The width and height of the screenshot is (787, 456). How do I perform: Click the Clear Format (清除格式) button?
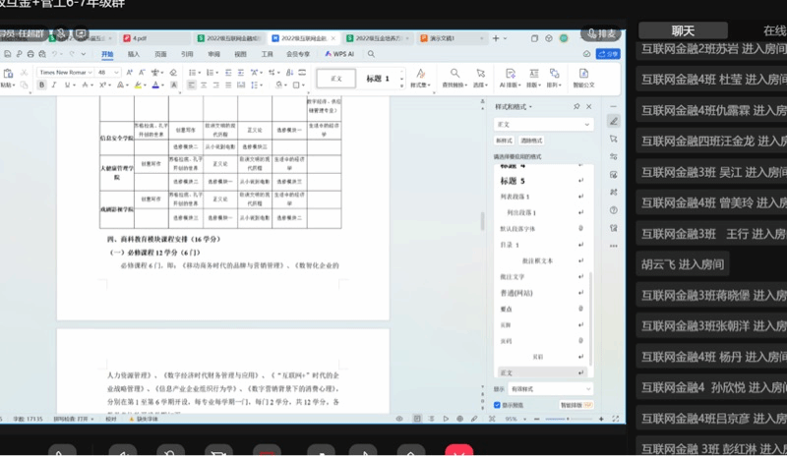531,141
